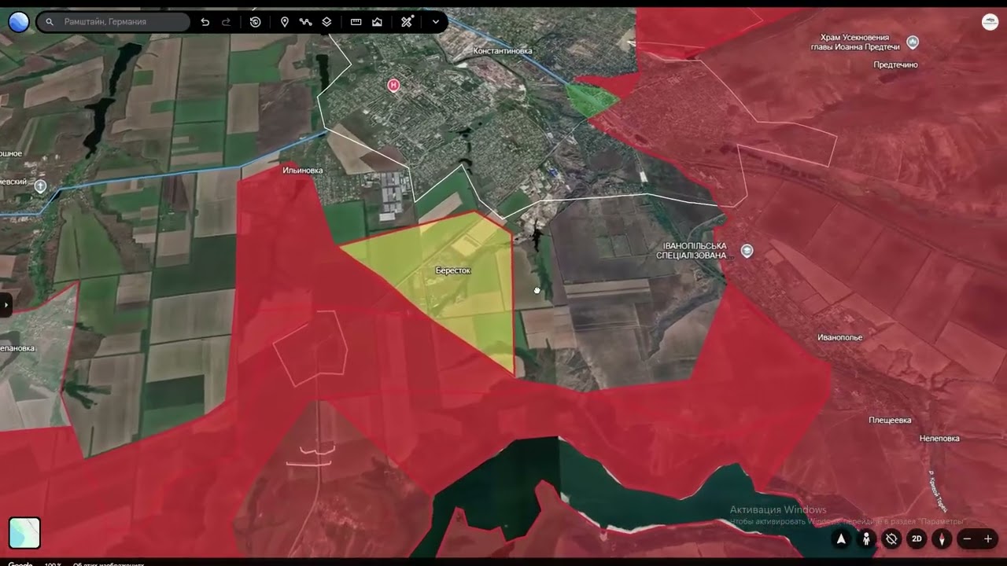Image resolution: width=1007 pixels, height=566 pixels.
Task: Click the ІВАНОПІЛЬСЬКА СПЕЦІАЛІЗОВАНА school marker icon
Action: pyautogui.click(x=747, y=251)
